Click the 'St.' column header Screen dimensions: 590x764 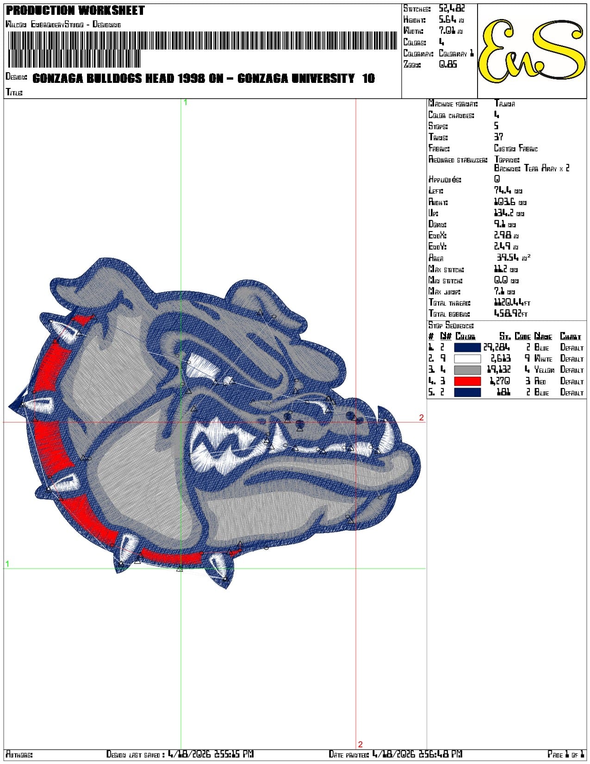tap(505, 336)
